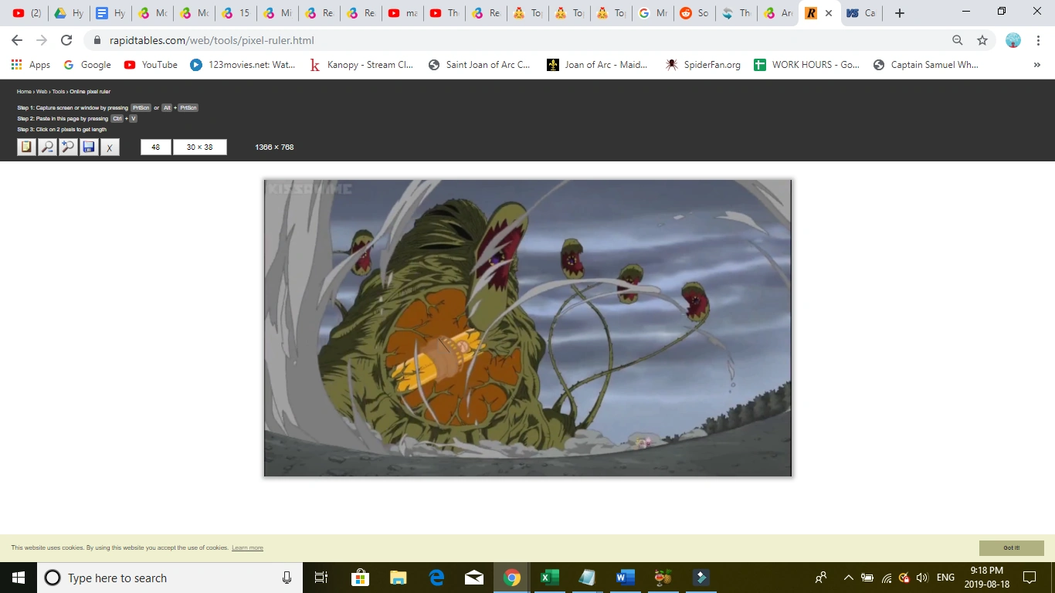The width and height of the screenshot is (1055, 593).
Task: Save image with the floppy disk icon
Action: 89,147
